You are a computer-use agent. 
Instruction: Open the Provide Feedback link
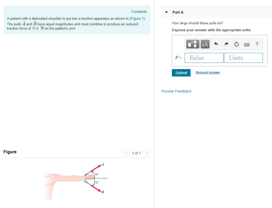pyautogui.click(x=176, y=91)
